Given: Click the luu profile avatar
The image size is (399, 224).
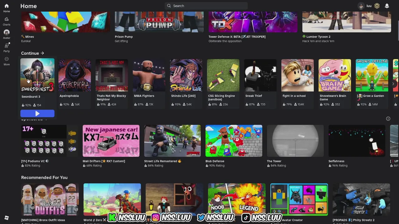Looking at the screenshot, I should (361, 6).
